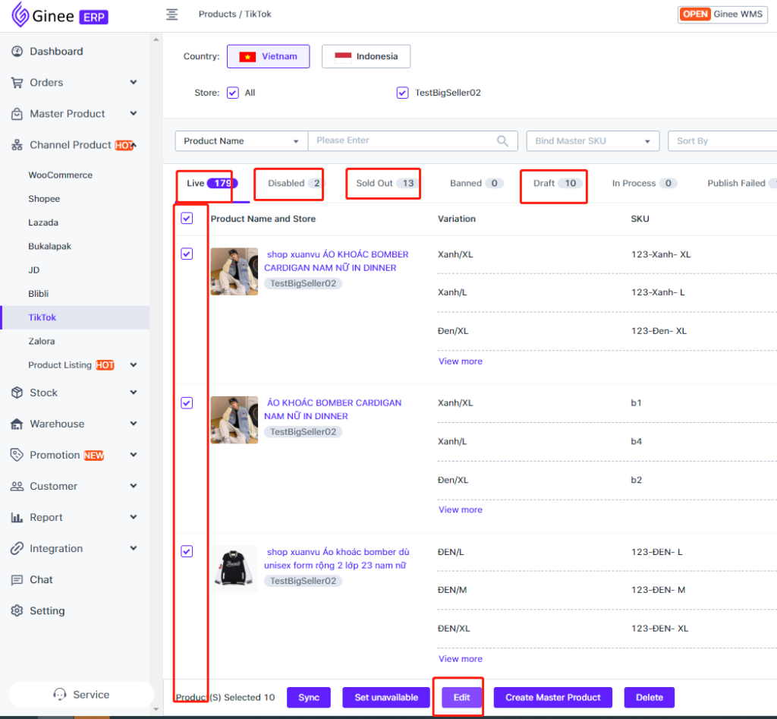Switch to the In Process tab
Screen dimensions: 777x719
[x=644, y=184]
